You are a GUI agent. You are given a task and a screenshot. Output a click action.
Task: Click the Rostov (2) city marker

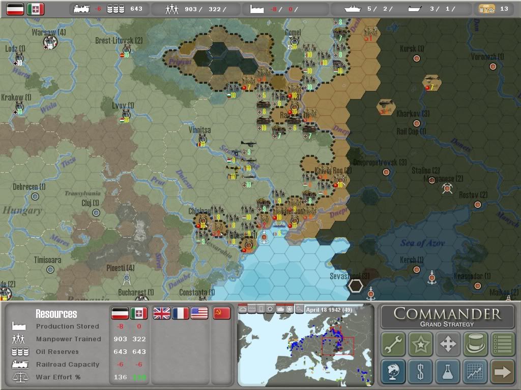click(477, 204)
